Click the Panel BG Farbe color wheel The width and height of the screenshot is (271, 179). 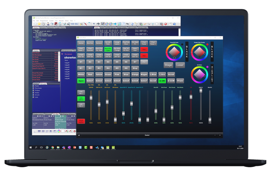[174, 51]
